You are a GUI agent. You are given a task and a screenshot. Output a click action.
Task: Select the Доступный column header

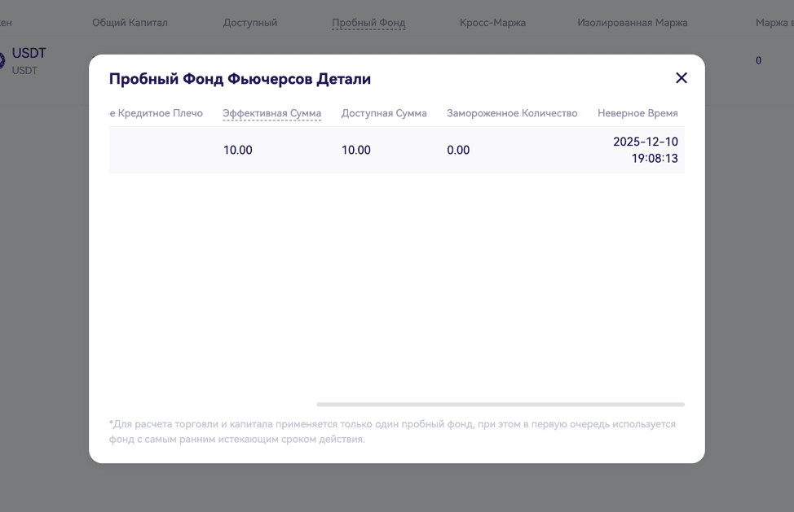(250, 23)
